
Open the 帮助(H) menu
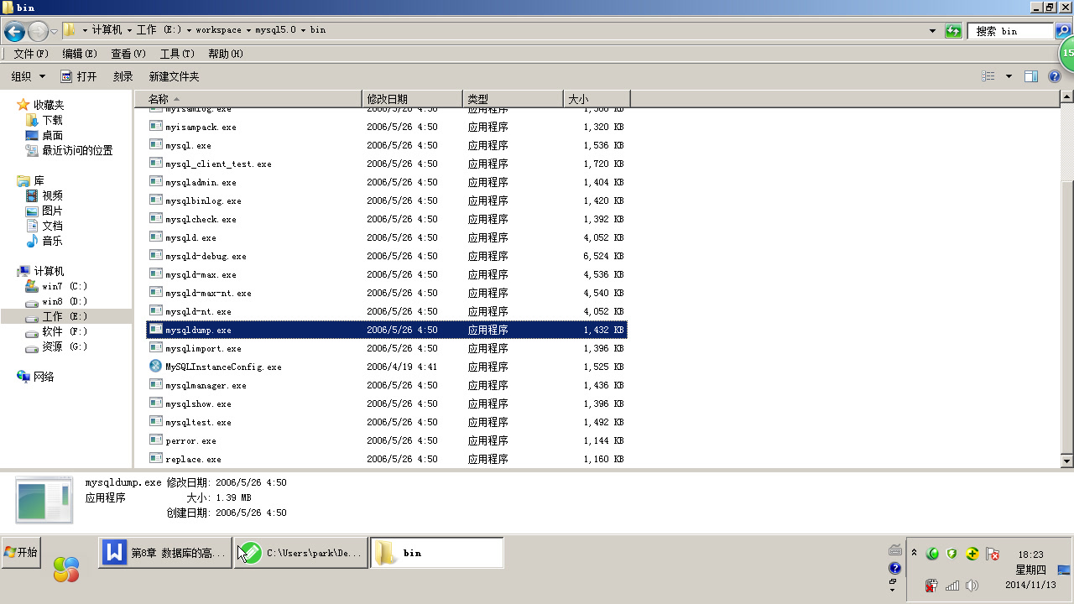coord(226,54)
